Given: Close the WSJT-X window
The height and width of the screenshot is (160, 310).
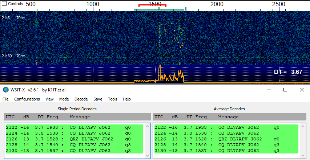Looking at the screenshot, I should (302, 90).
